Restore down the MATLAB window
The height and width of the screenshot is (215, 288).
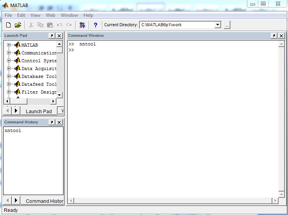263,4
